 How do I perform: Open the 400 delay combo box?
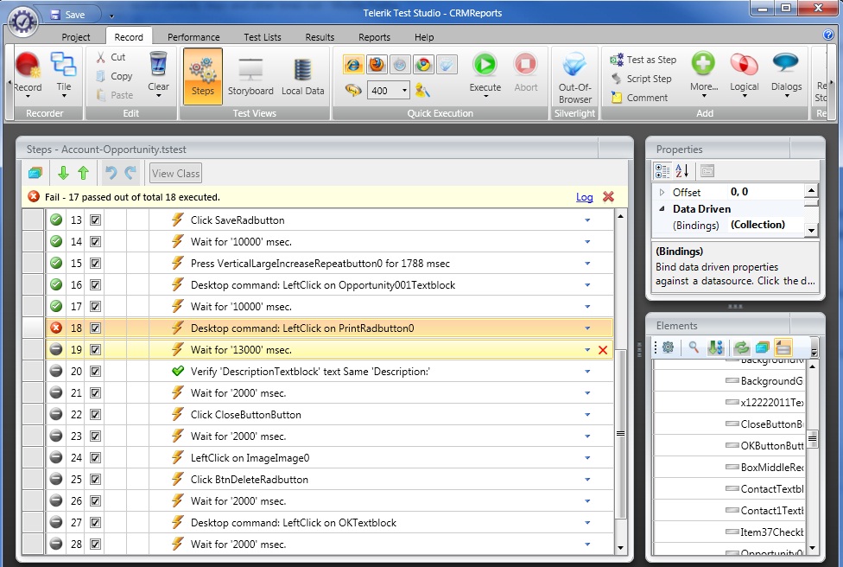[388, 91]
